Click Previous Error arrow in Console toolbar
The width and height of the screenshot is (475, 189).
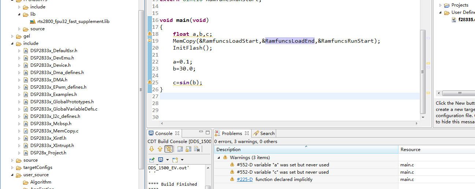160,149
